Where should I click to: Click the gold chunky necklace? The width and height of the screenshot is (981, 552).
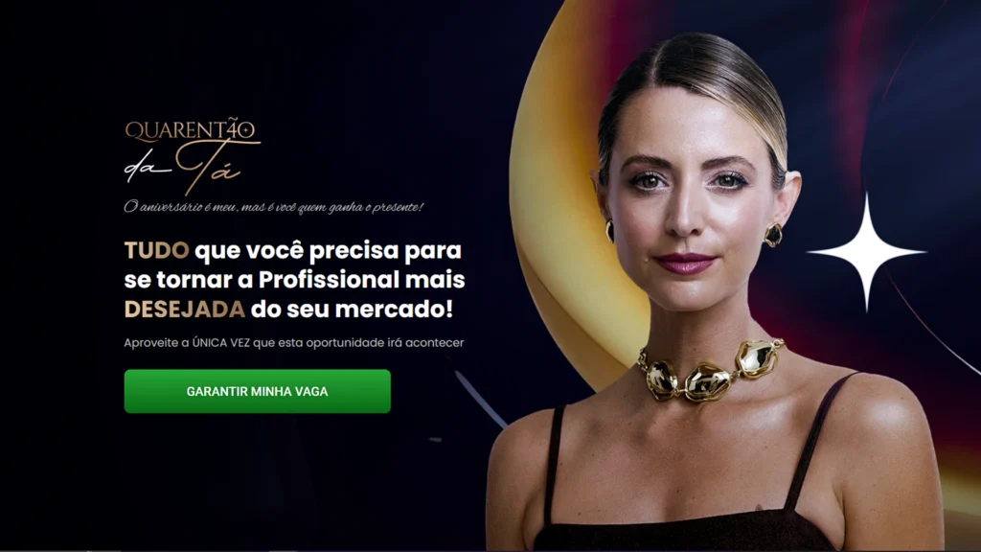pyautogui.click(x=710, y=371)
